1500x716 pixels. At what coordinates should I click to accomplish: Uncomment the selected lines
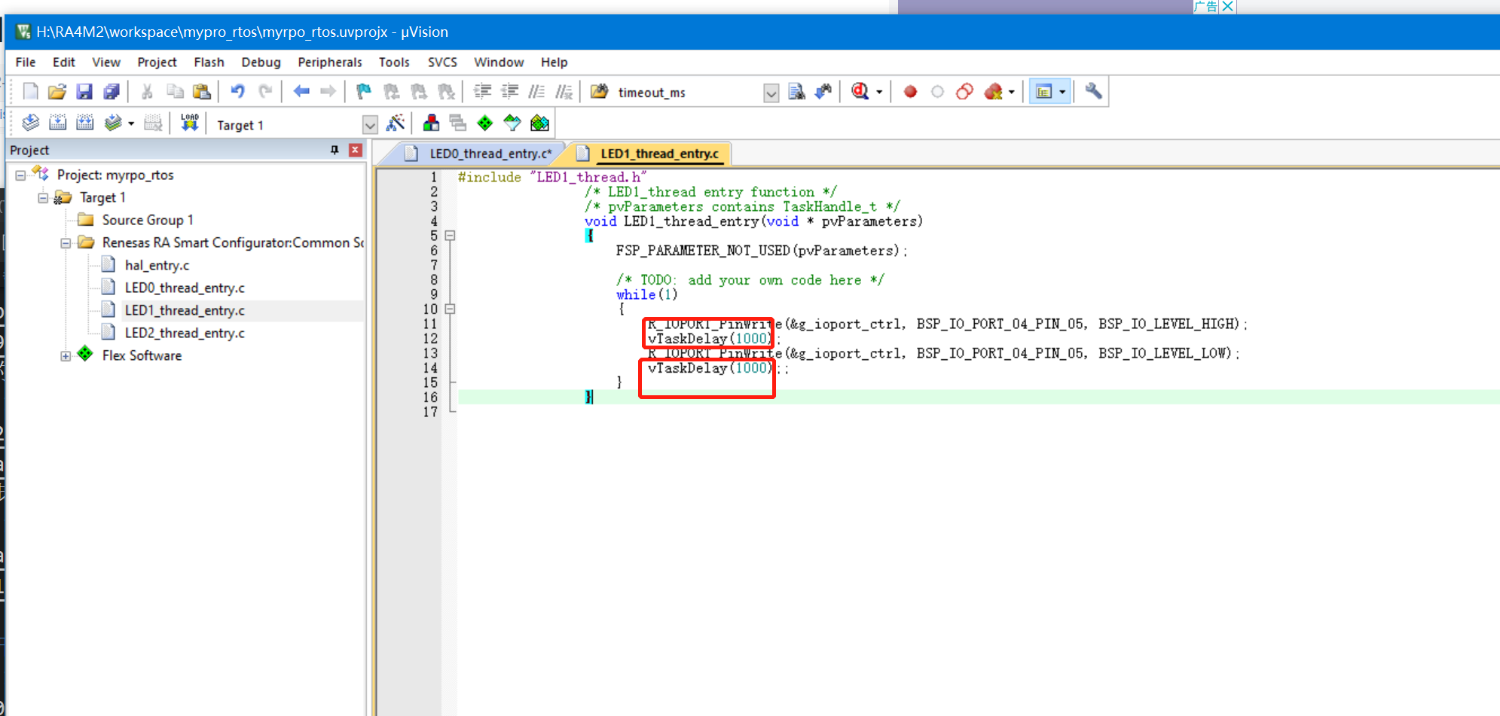[564, 92]
